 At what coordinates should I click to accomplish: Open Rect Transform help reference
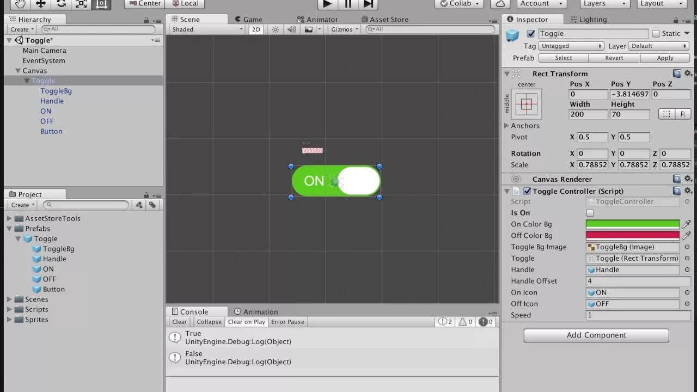[677, 73]
